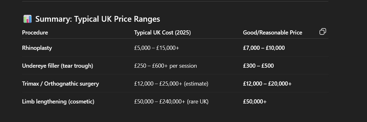Select the bold £50,000+ price
The image size is (367, 122).
pos(255,102)
